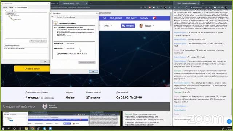Click the red extension icon in left browser

pyautogui.click(x=150, y=7)
